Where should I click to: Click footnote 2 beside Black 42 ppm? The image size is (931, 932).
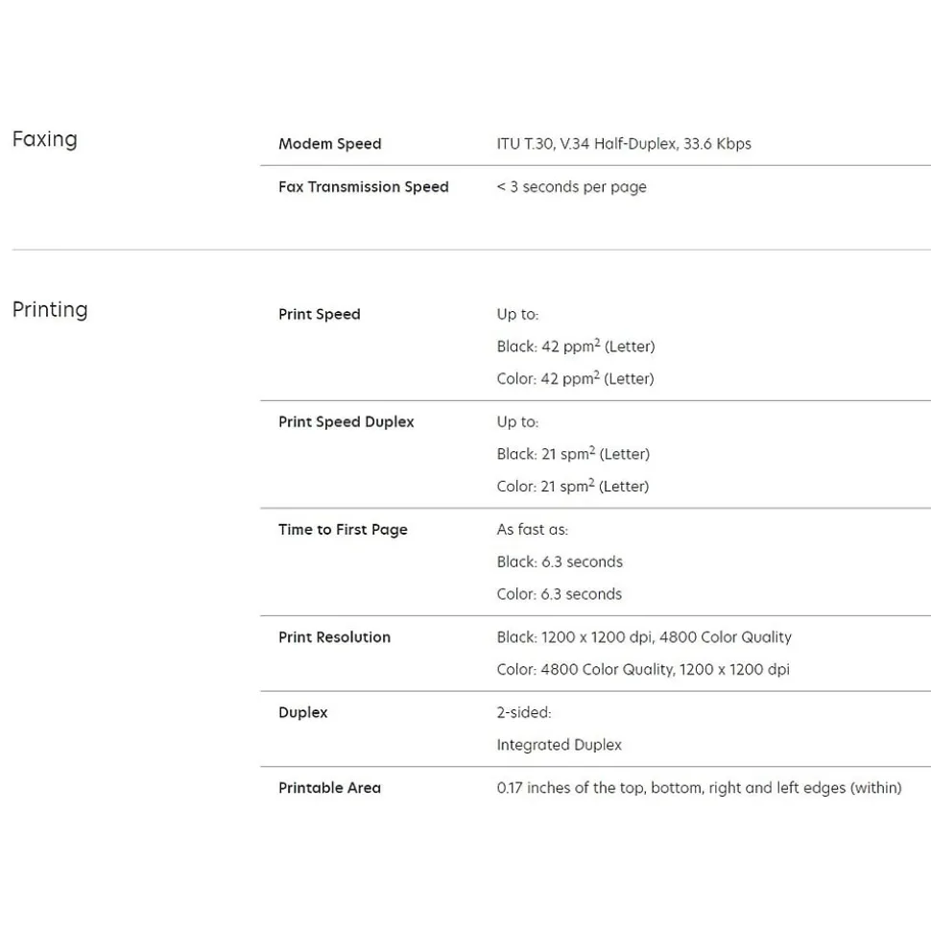(597, 342)
